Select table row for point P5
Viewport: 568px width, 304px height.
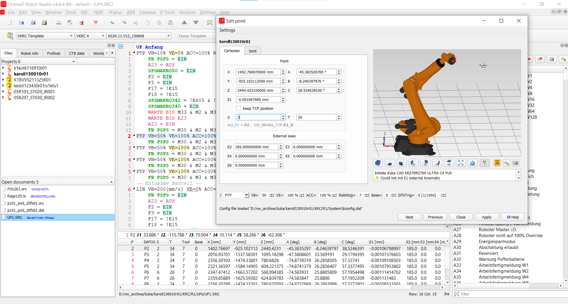[x=281, y=266]
